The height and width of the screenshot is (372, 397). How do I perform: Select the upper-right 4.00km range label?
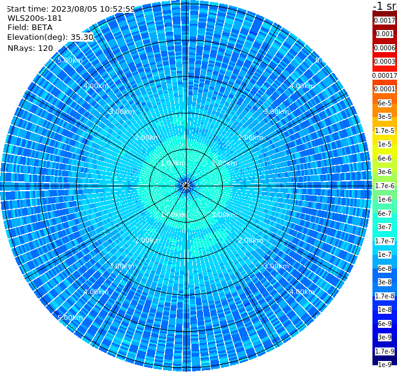pyautogui.click(x=302, y=86)
